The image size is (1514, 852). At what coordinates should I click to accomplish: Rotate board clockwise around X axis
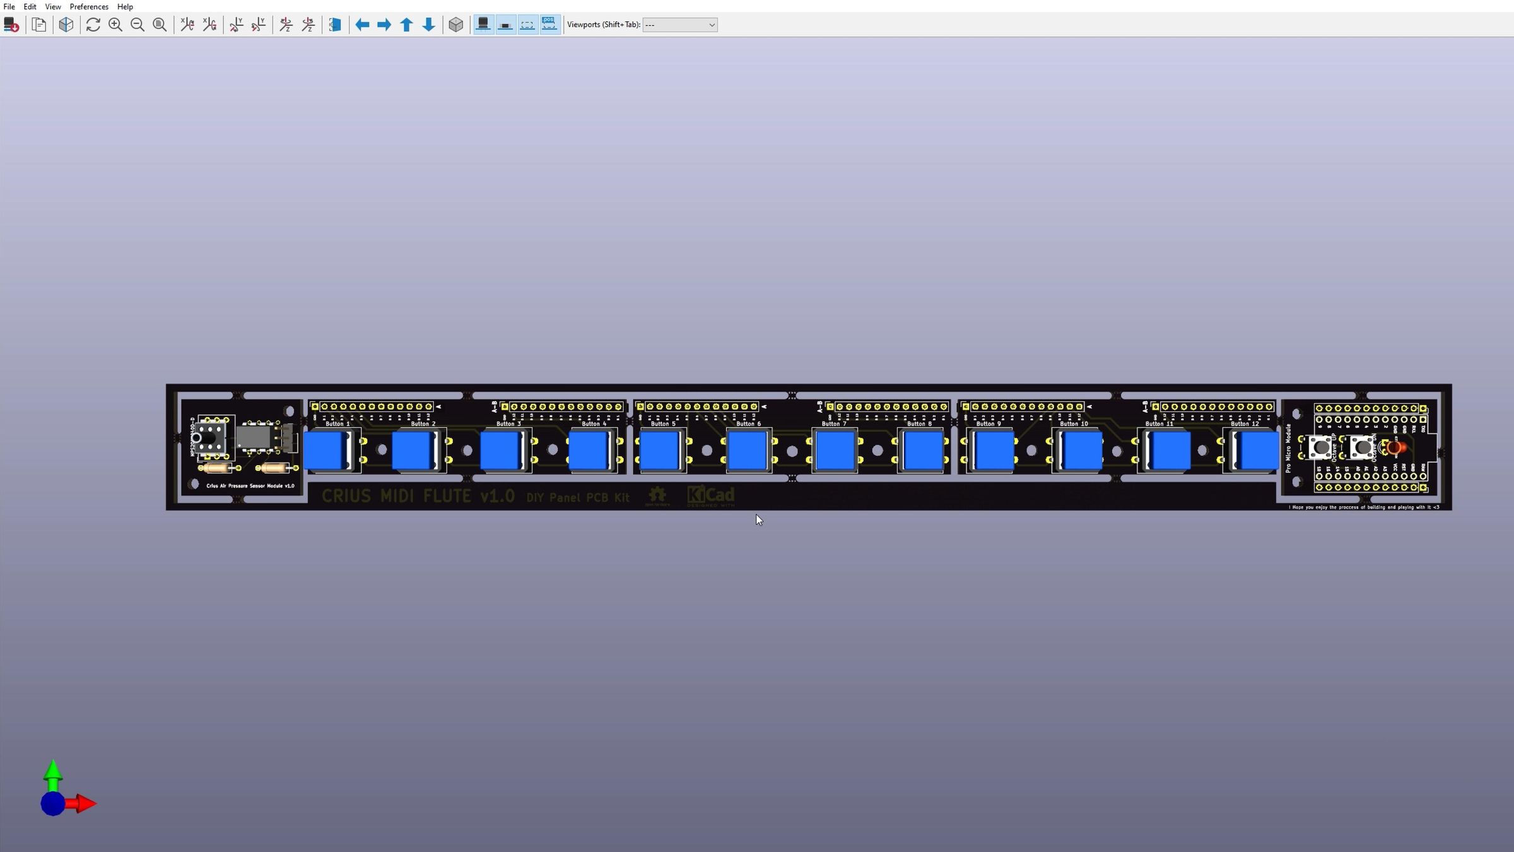[x=187, y=25]
